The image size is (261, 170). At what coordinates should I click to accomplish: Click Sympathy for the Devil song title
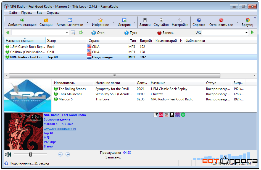coord(112,89)
